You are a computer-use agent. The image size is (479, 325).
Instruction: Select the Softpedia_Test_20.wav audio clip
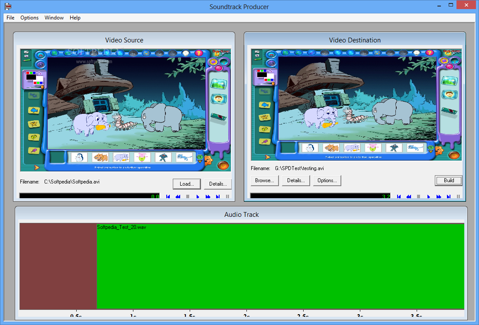281,266
